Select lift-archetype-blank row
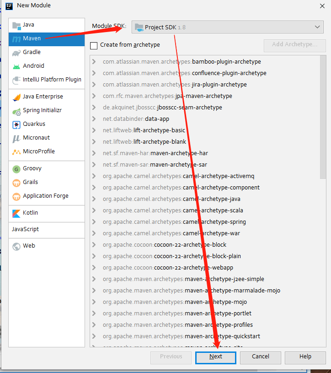331x373 pixels. 205,142
